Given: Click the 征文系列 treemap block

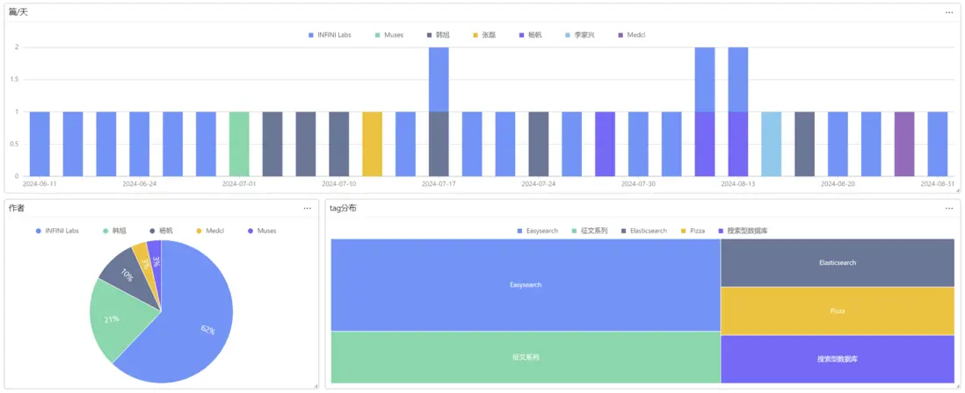Looking at the screenshot, I should pos(526,357).
